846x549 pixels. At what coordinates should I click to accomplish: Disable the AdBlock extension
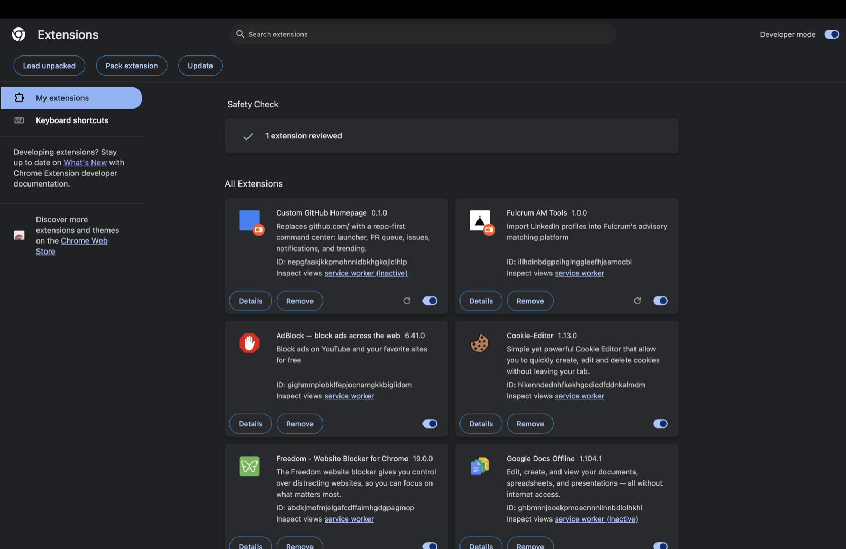[430, 424]
